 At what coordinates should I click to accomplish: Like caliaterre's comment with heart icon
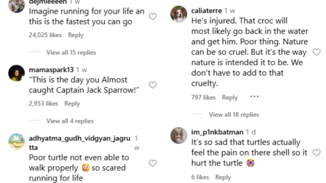(x=316, y=52)
